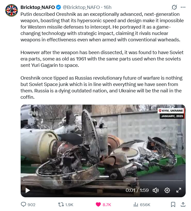Viewport: 191px width, 211px height.
Task: Repost the tweet with 1.9K reposts
Action: tap(66, 205)
